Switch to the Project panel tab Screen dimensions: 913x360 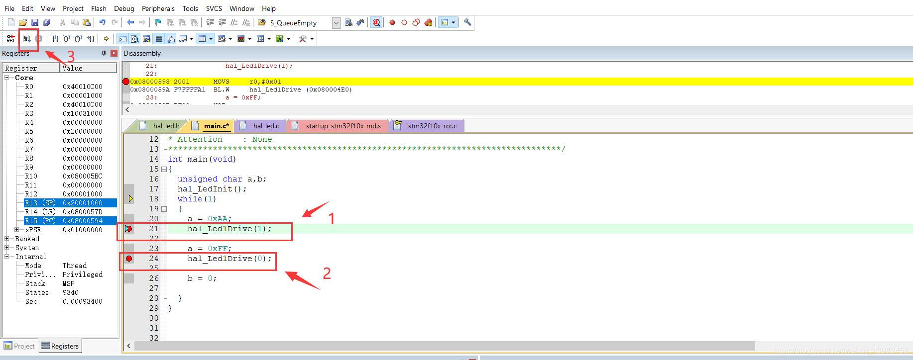click(19, 346)
